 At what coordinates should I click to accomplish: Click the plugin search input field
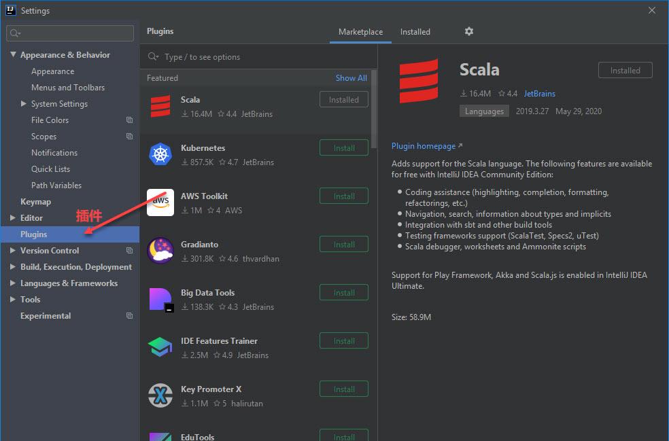point(258,56)
